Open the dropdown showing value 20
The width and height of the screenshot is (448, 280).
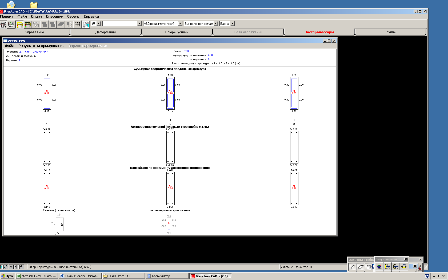click(x=99, y=23)
